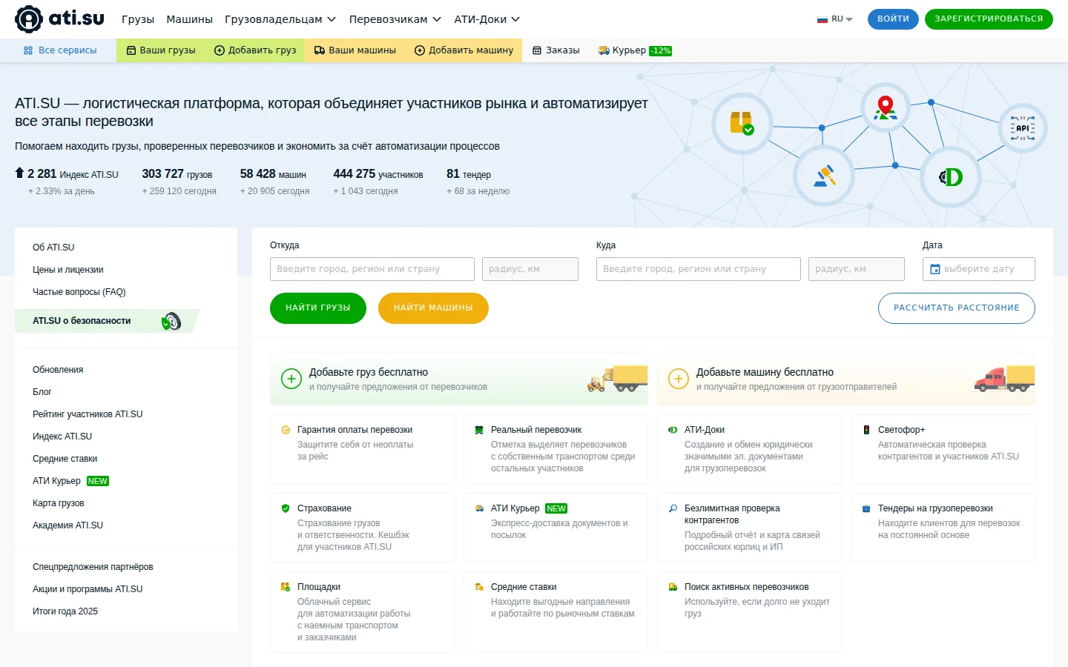Open the Цены и лицензии link

pos(68,270)
